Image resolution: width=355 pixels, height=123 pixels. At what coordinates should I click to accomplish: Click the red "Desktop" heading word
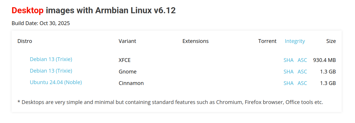[x=28, y=11]
